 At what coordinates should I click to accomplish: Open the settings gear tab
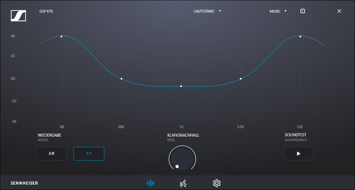pyautogui.click(x=217, y=183)
